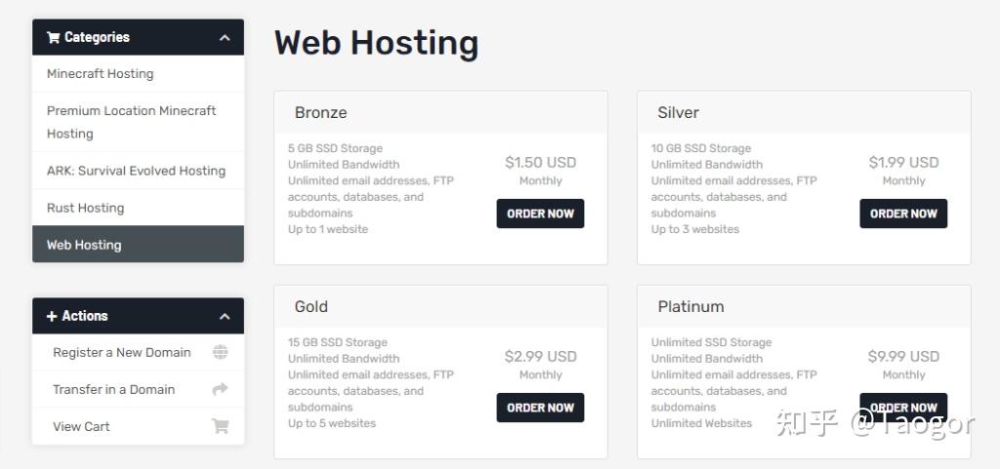The height and width of the screenshot is (469, 1000).
Task: Click the share arrow icon for domain transfer
Action: [x=221, y=389]
